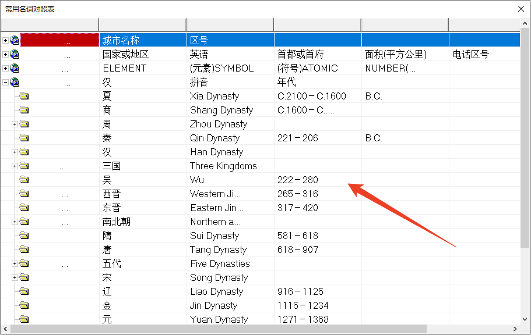Expand the 宋 Song Dynasty node
Screen dimensions: 531x335
[14, 277]
